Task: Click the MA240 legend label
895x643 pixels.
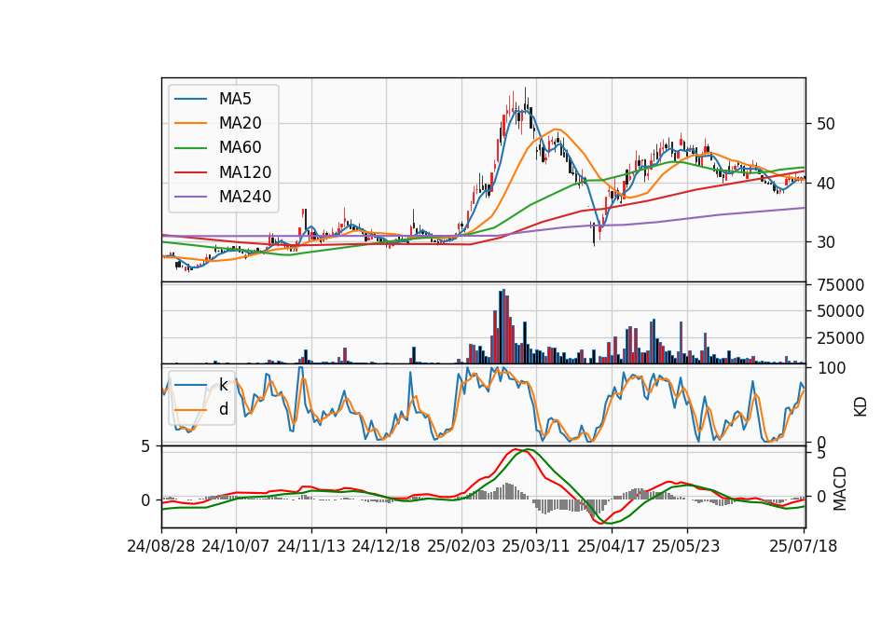Action: (x=245, y=197)
